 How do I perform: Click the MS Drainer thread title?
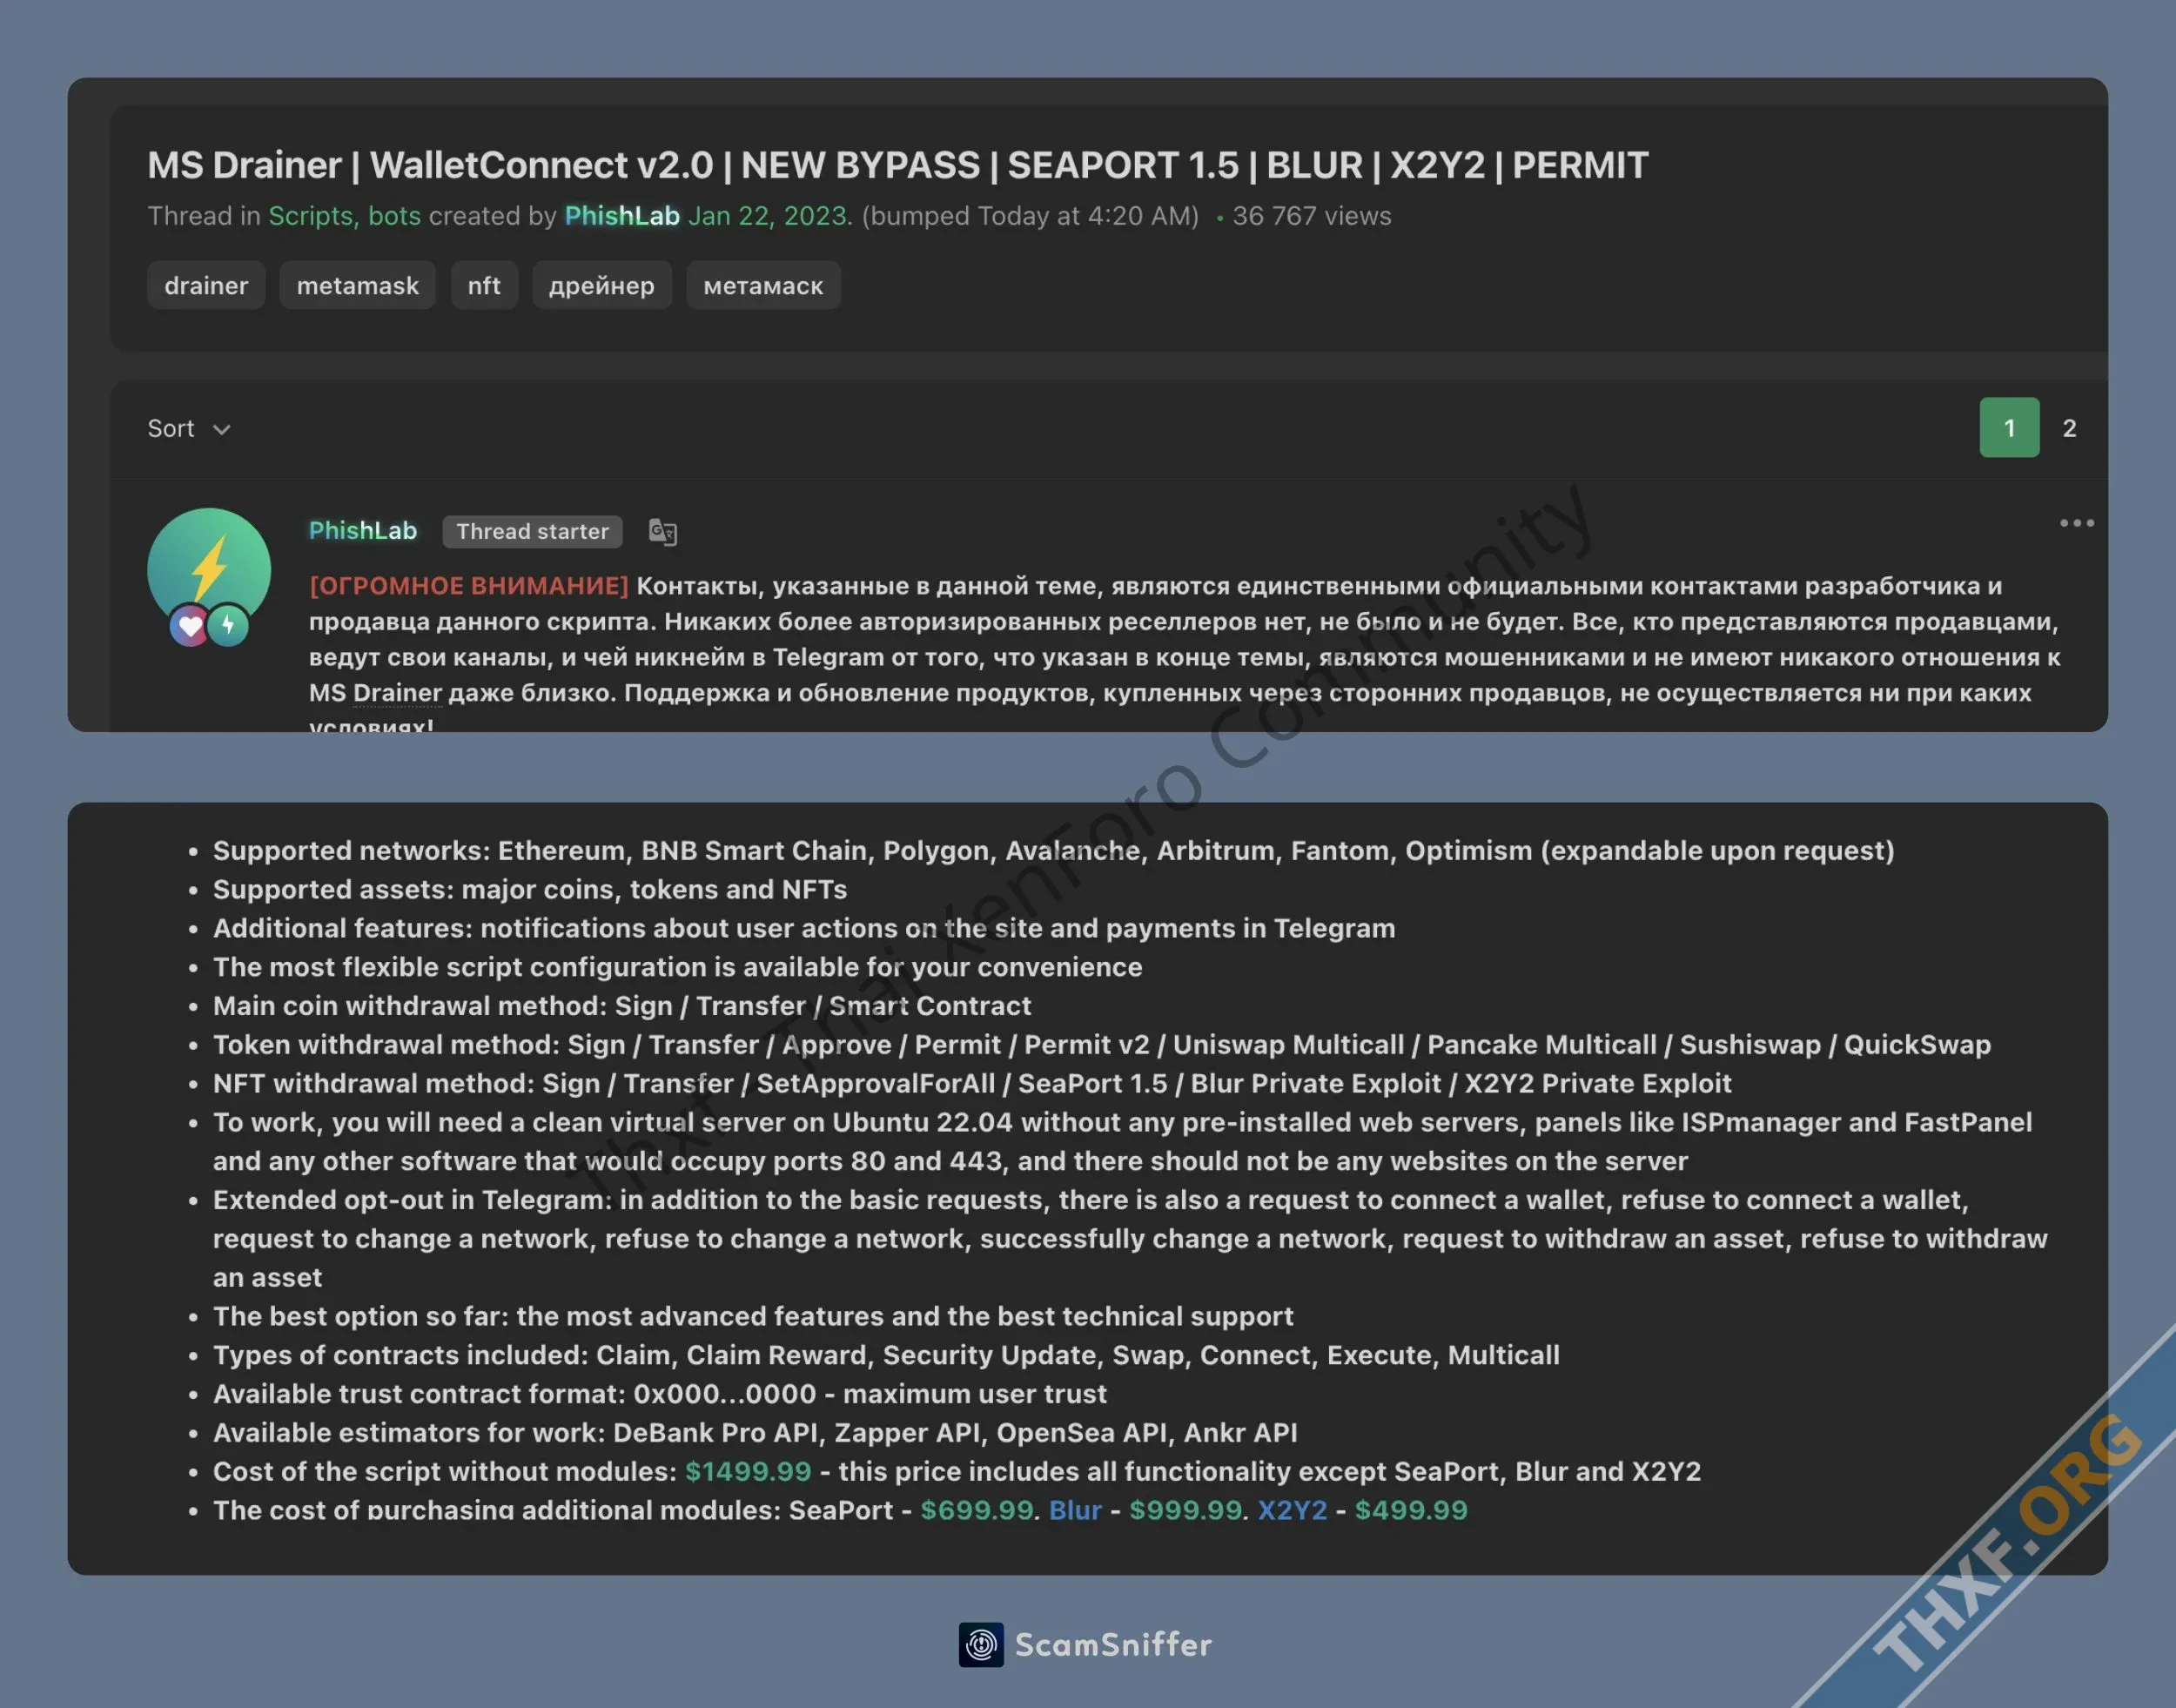(897, 165)
